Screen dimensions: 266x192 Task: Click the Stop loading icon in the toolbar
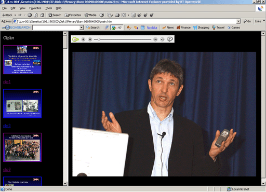click(x=30, y=15)
